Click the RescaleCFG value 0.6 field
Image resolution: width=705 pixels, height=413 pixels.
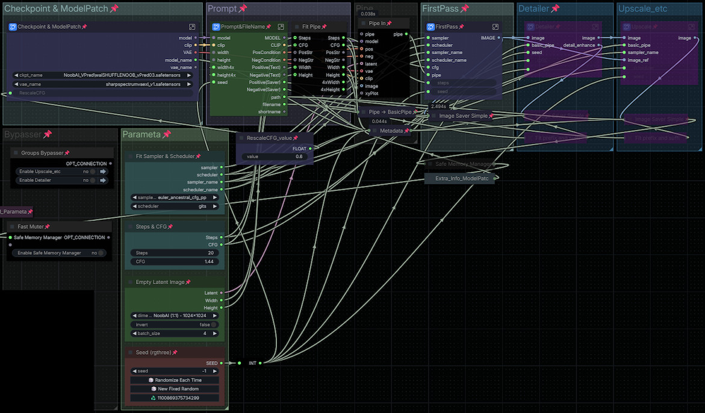(275, 157)
